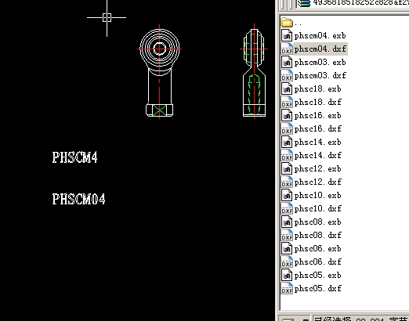Click the DXF icon beside phsc08.dxf
Image resolution: width=409 pixels, height=321 pixels.
(287, 235)
